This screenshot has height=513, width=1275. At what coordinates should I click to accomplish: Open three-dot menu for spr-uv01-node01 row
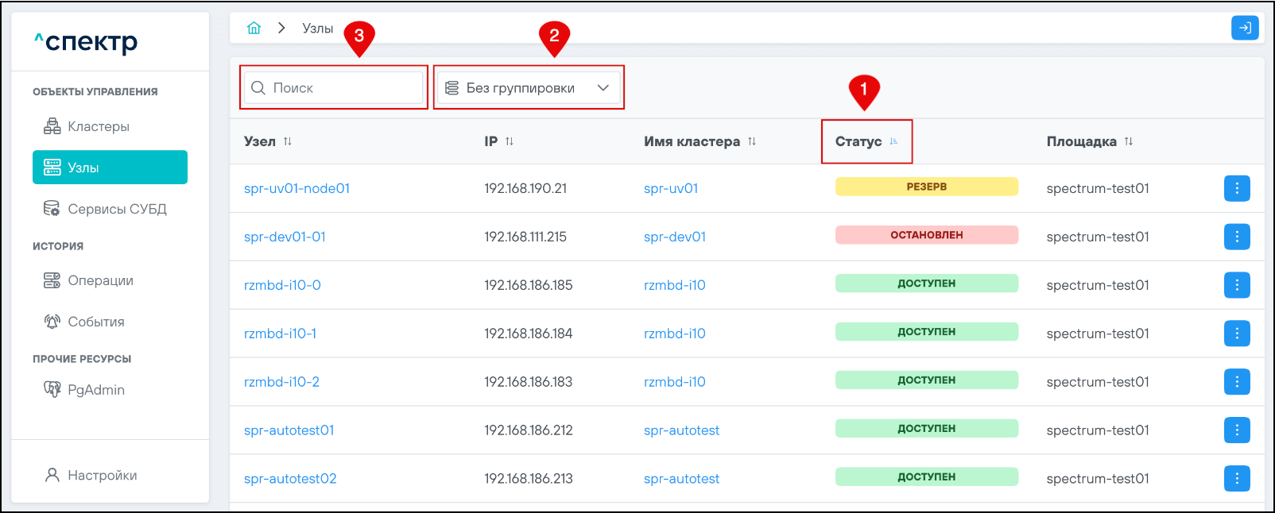[x=1236, y=188]
